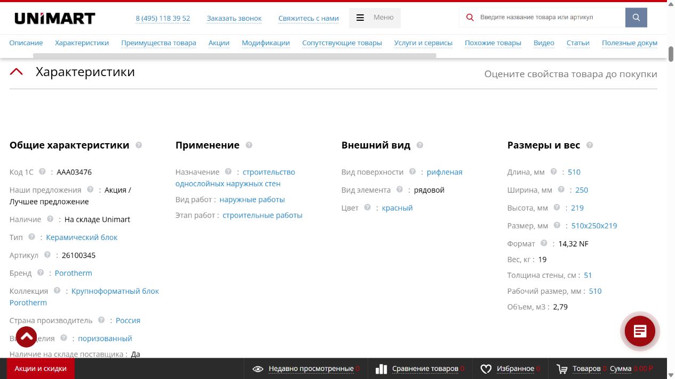Click help icon beside Ширина, мм
This screenshot has width=675, height=379.
click(x=561, y=190)
